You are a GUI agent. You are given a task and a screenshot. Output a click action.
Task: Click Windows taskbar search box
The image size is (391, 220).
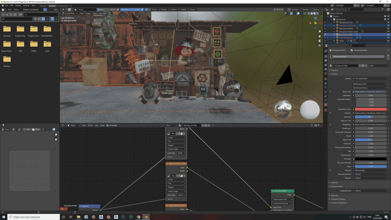(x=34, y=217)
